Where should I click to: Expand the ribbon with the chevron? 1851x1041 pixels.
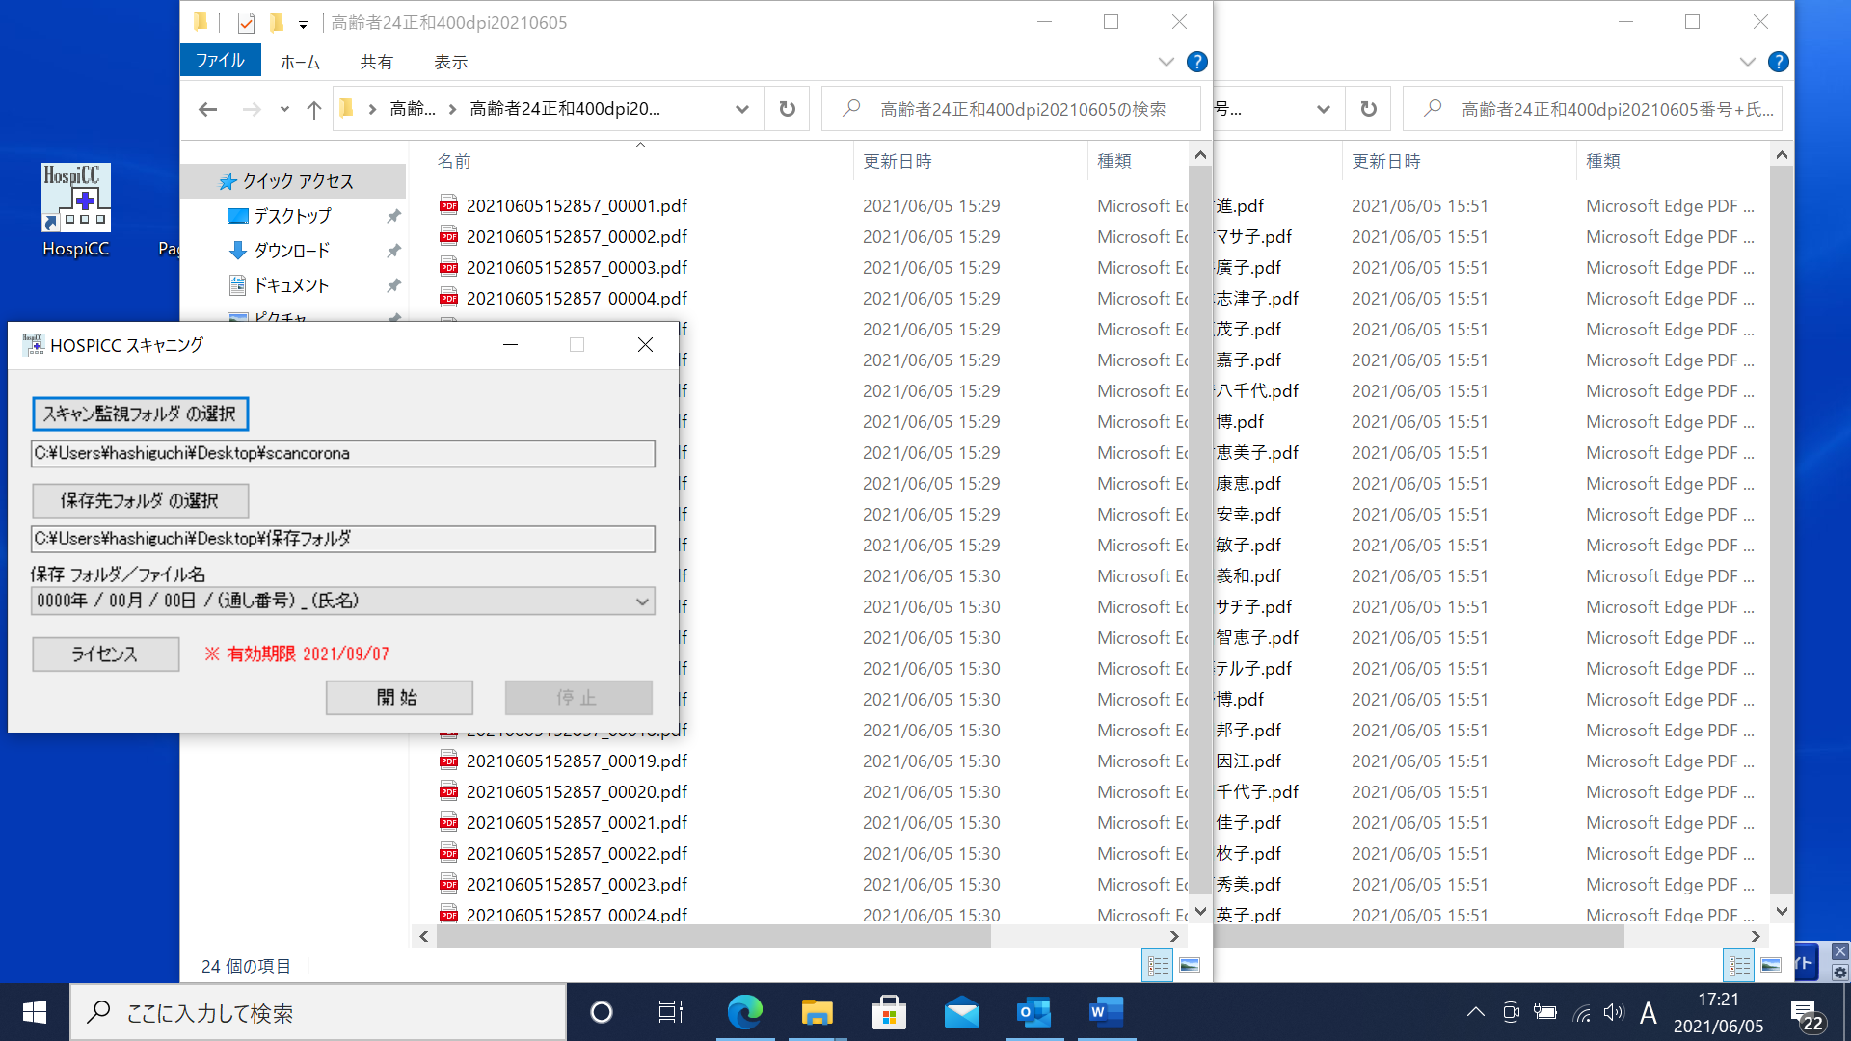(x=1166, y=62)
